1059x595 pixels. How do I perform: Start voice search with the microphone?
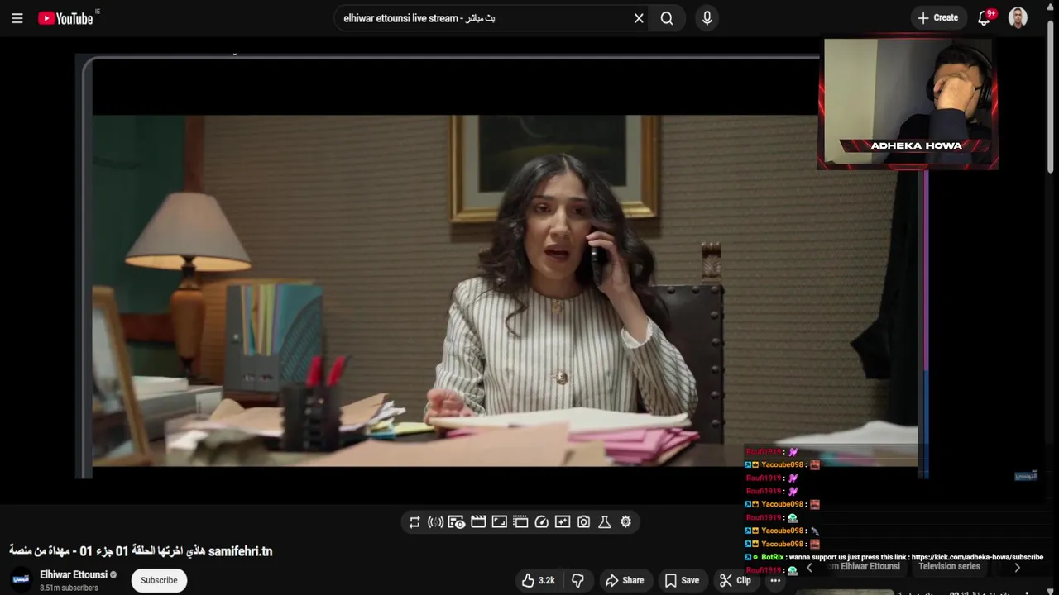click(x=707, y=18)
